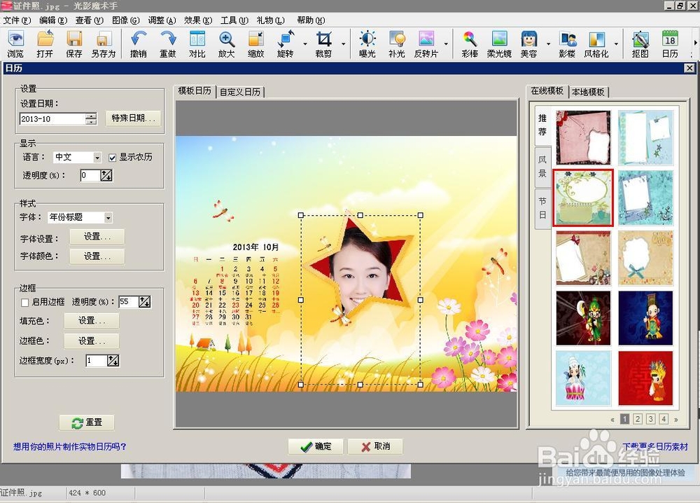The width and height of the screenshot is (700, 503).
Task: Open the 曝光 exposure adjustment tool
Action: tap(367, 43)
